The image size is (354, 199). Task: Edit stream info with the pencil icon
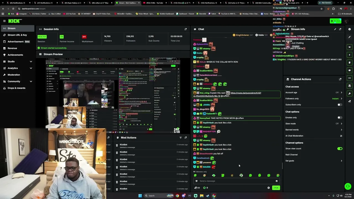pos(335,29)
